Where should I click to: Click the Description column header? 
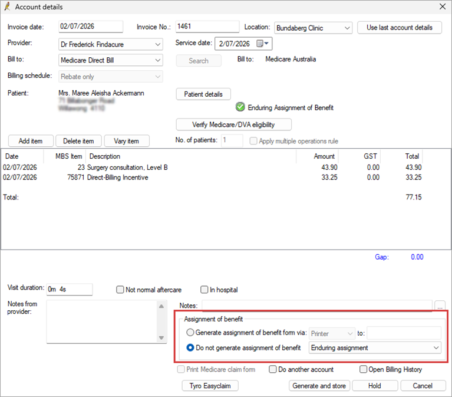point(191,156)
